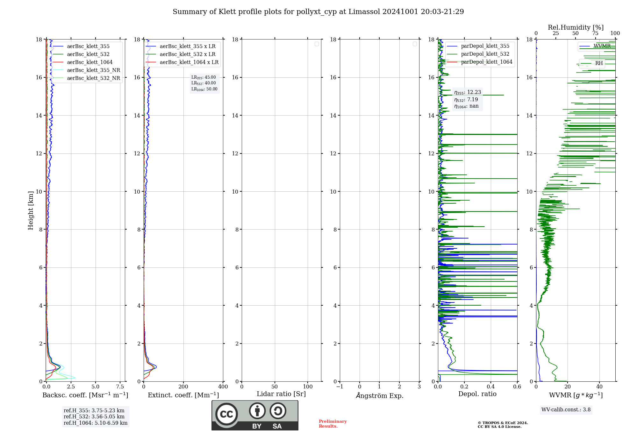Click the TROPOS & ECoE 2024 copyright line

click(503, 423)
